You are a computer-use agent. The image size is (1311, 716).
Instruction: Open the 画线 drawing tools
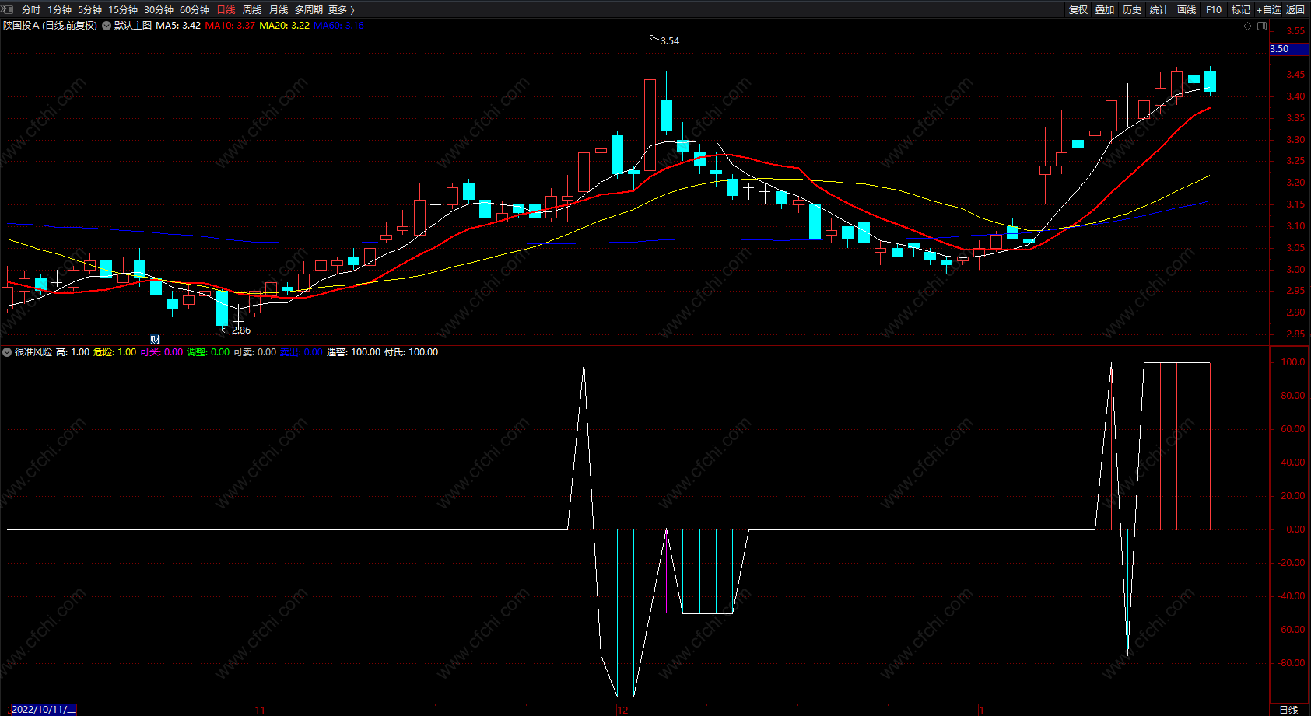pyautogui.click(x=1187, y=10)
